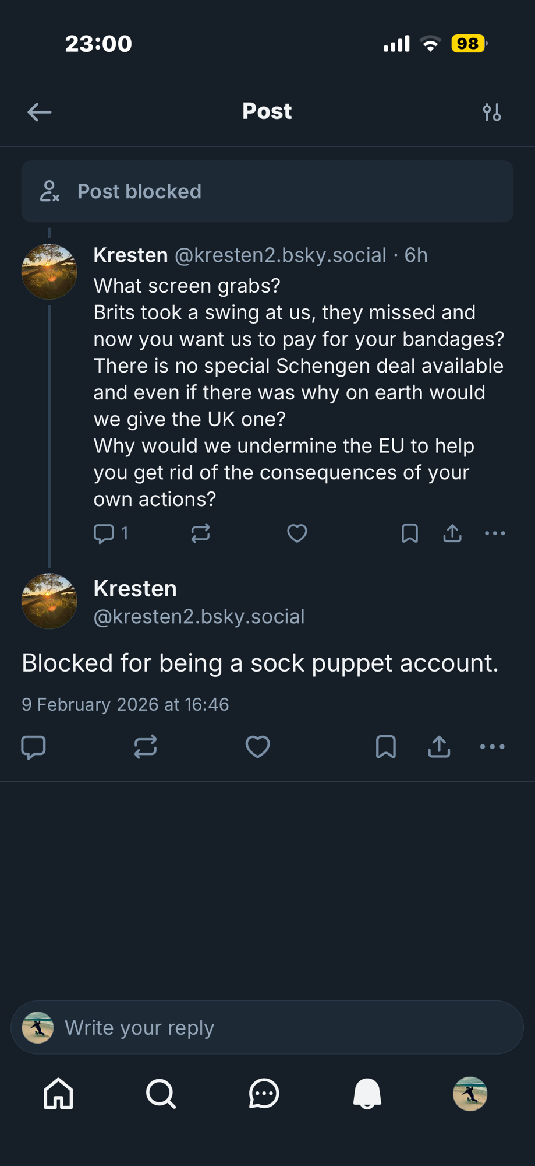Share the parent post about Schengen
This screenshot has width=535, height=1166.
[x=452, y=533]
